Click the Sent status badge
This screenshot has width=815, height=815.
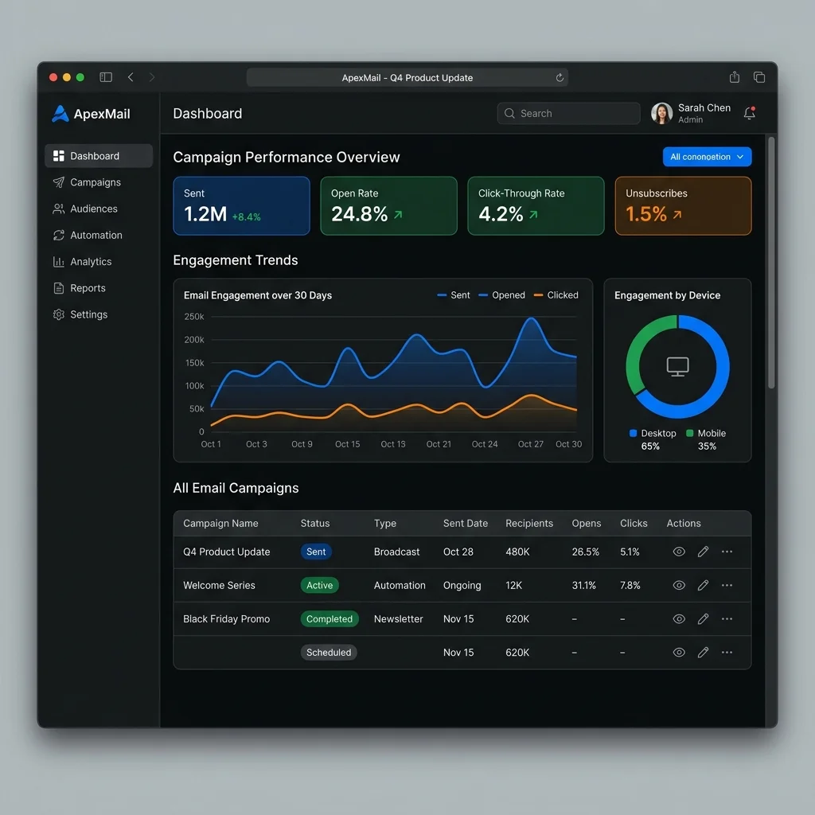(x=316, y=552)
